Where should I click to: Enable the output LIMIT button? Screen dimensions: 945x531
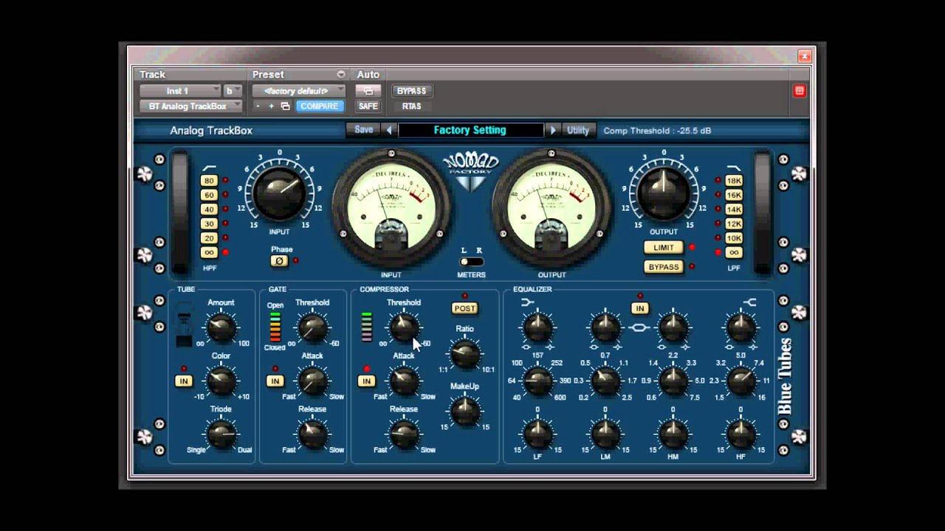663,248
